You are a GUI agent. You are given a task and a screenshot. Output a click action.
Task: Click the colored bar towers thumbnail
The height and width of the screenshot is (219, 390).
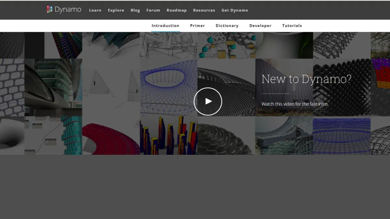[169, 135]
